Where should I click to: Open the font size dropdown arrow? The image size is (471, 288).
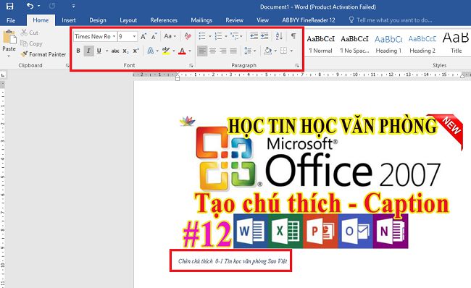[x=134, y=36]
